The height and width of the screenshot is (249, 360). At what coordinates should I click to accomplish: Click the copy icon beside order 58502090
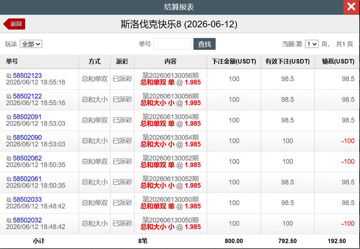click(x=9, y=137)
